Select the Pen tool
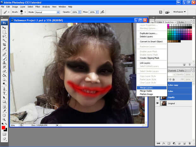196x147 pixels. coord(4,89)
